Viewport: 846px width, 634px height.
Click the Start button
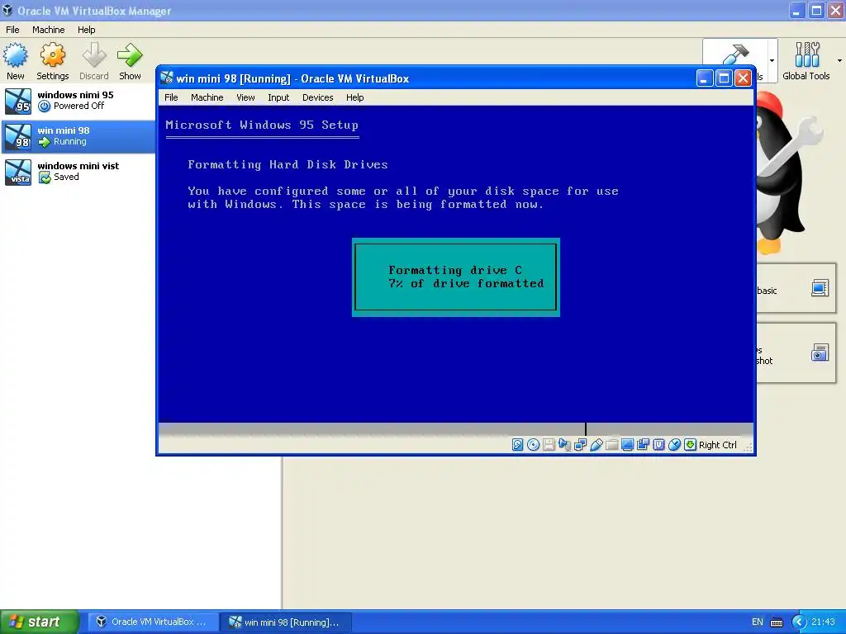coord(40,622)
